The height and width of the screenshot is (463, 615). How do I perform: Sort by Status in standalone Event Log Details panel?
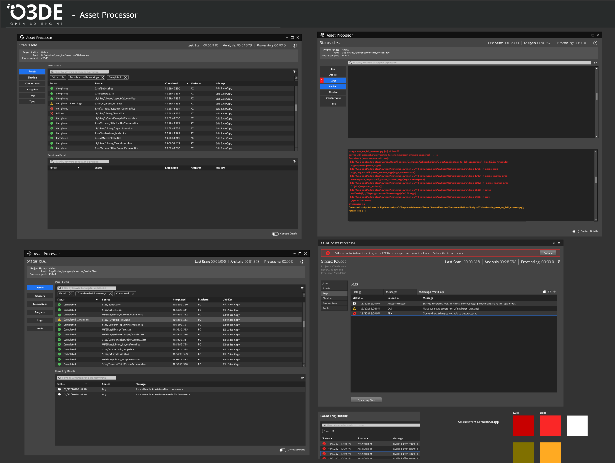tap(327, 438)
